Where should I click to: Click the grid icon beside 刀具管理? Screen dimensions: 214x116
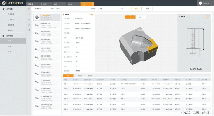[x=3, y=36]
